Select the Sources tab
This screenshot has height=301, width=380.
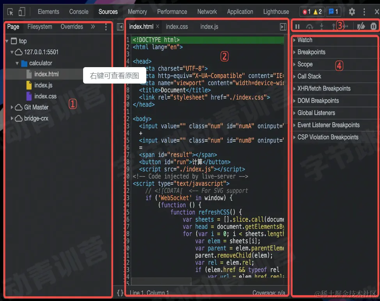pyautogui.click(x=108, y=12)
